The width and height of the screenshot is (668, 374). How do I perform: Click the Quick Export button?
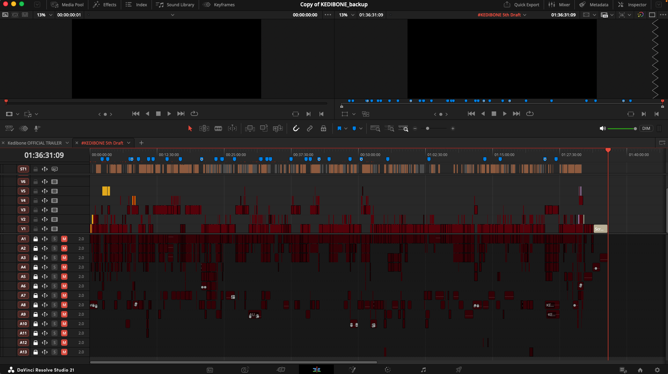[521, 5]
